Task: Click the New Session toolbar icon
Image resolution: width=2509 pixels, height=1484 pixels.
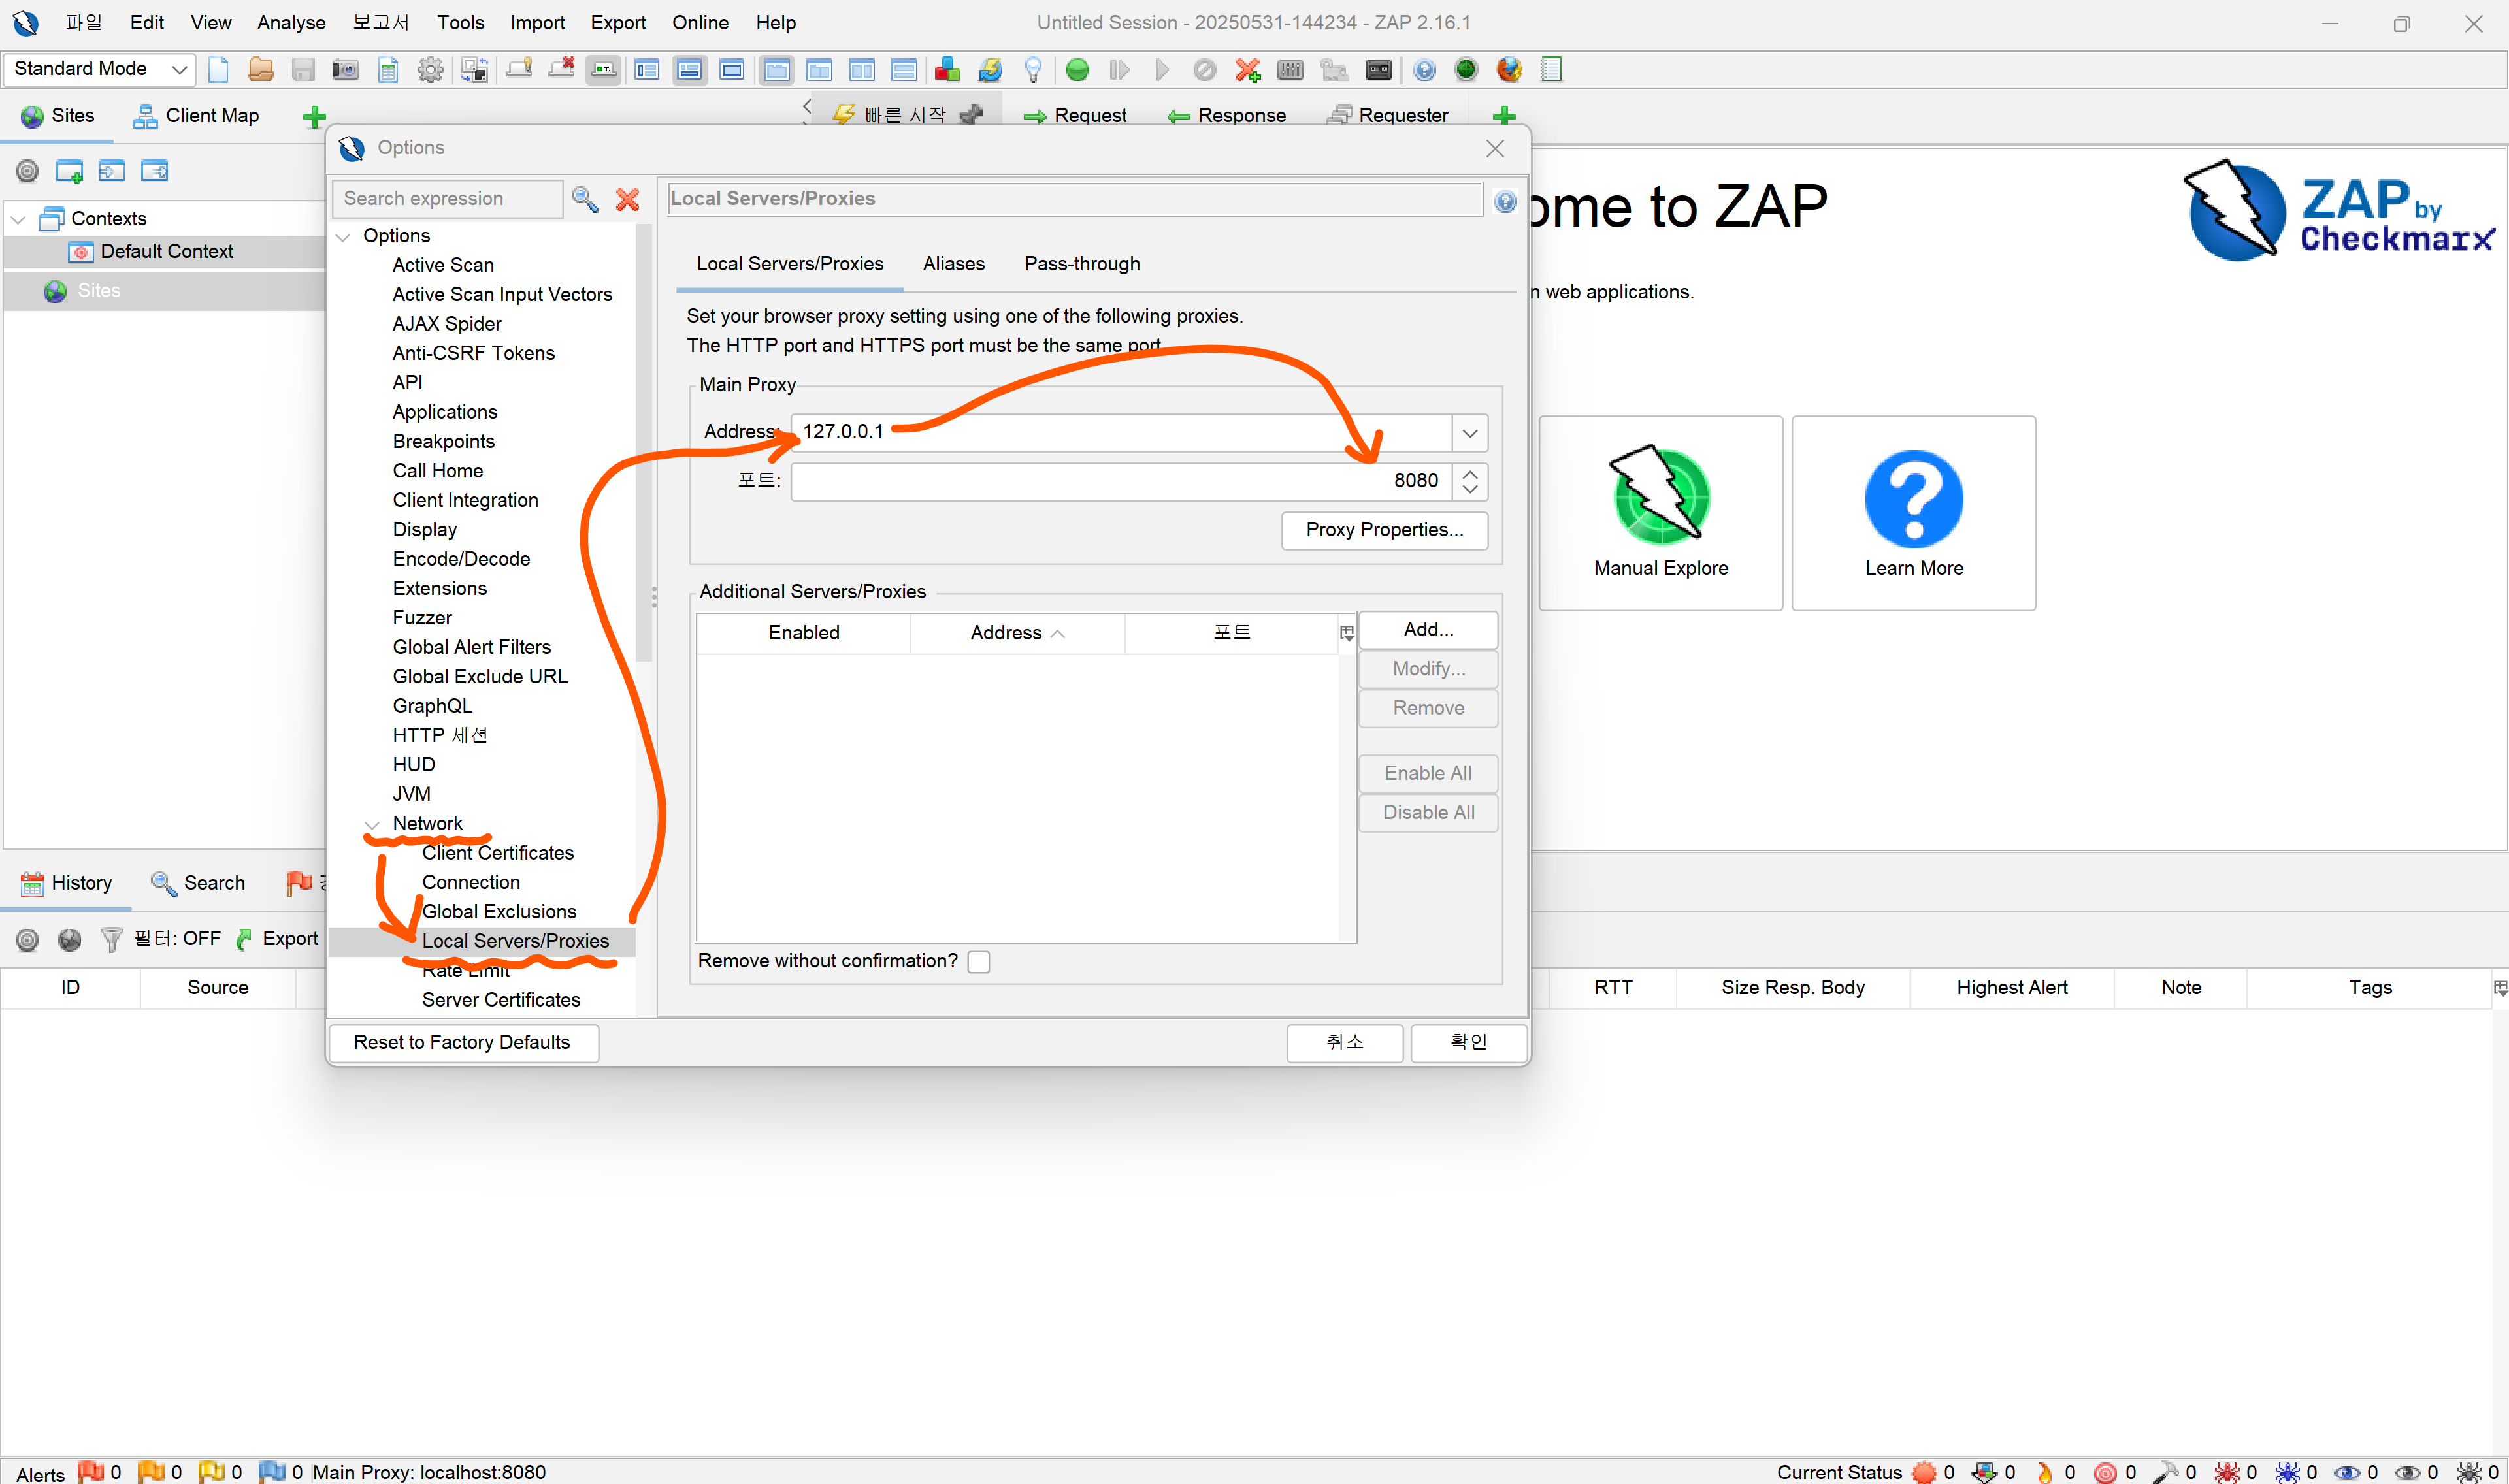Action: click(x=218, y=69)
